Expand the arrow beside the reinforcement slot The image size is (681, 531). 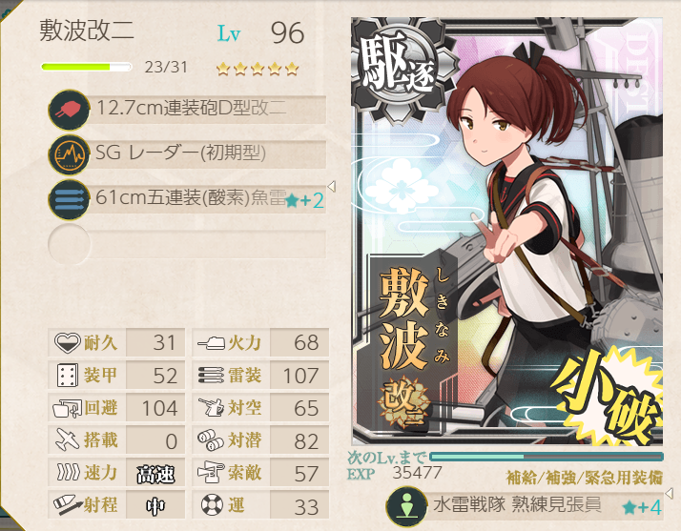click(x=670, y=493)
